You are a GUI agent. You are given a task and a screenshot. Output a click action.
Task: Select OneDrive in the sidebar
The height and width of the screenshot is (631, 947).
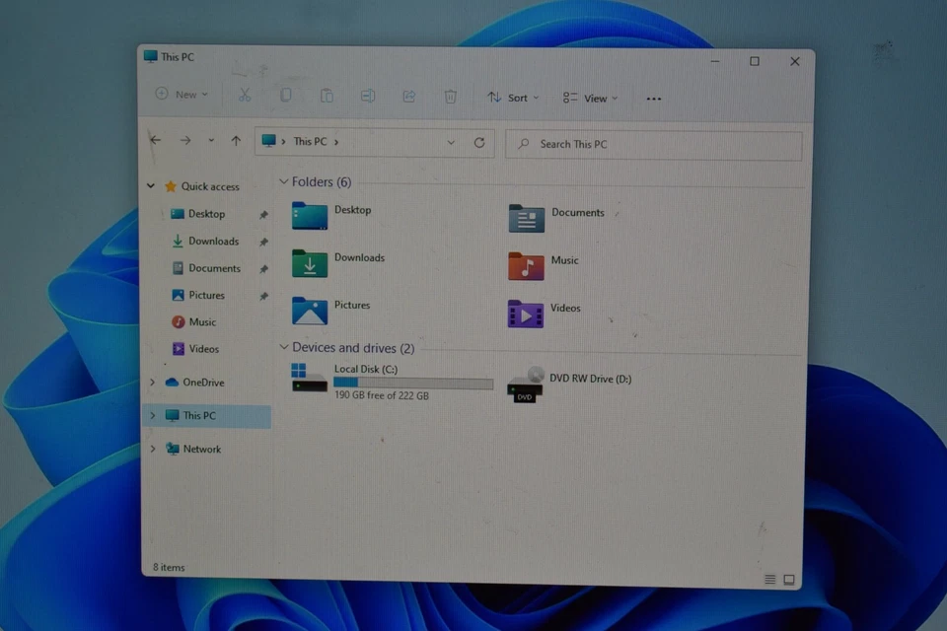coord(203,383)
